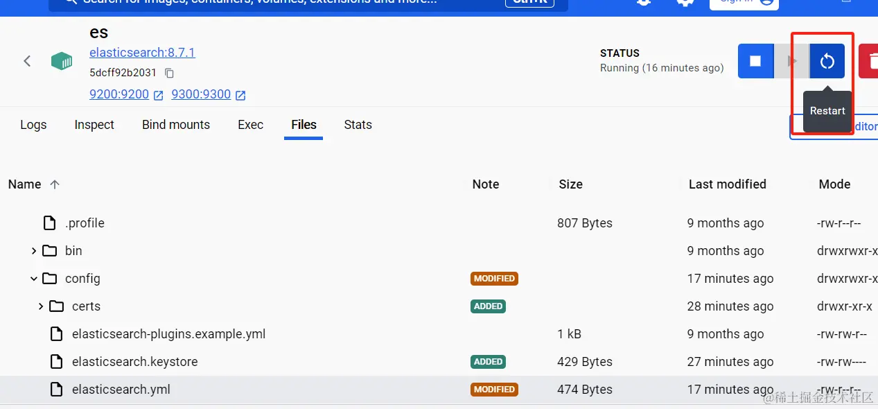
Task: Open the Inspect tab
Action: click(94, 125)
